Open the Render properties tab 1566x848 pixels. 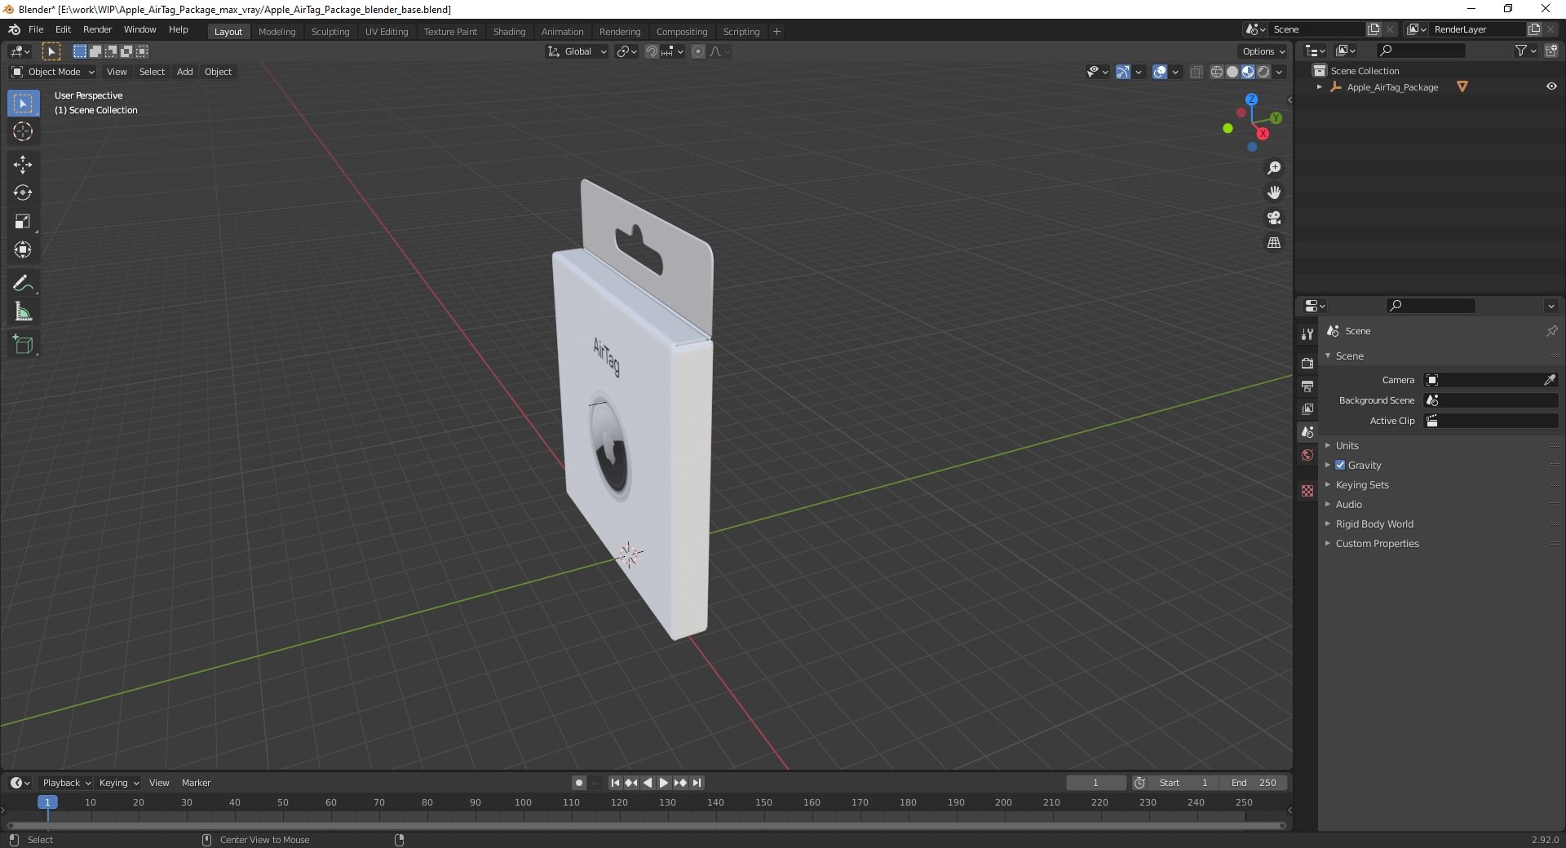(1307, 363)
